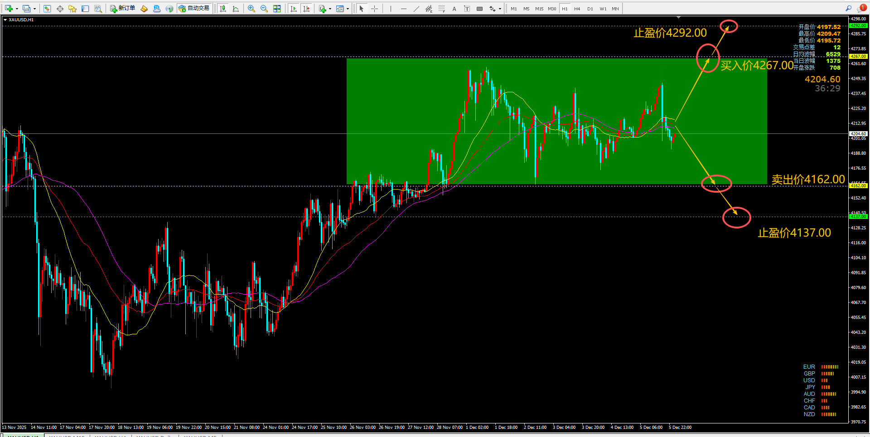Click the tile windows icon
870x437 pixels.
(x=277, y=9)
